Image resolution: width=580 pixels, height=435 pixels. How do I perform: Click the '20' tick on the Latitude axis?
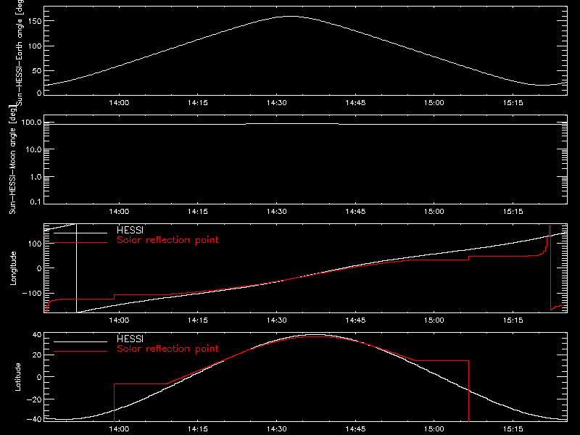38,355
